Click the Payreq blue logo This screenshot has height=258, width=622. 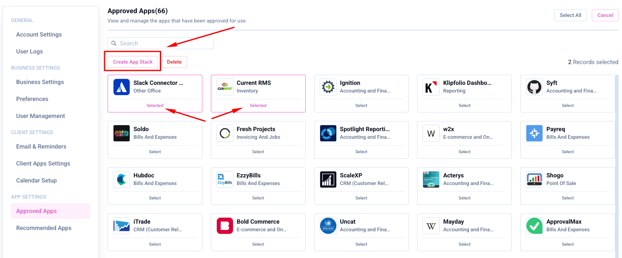(x=534, y=133)
